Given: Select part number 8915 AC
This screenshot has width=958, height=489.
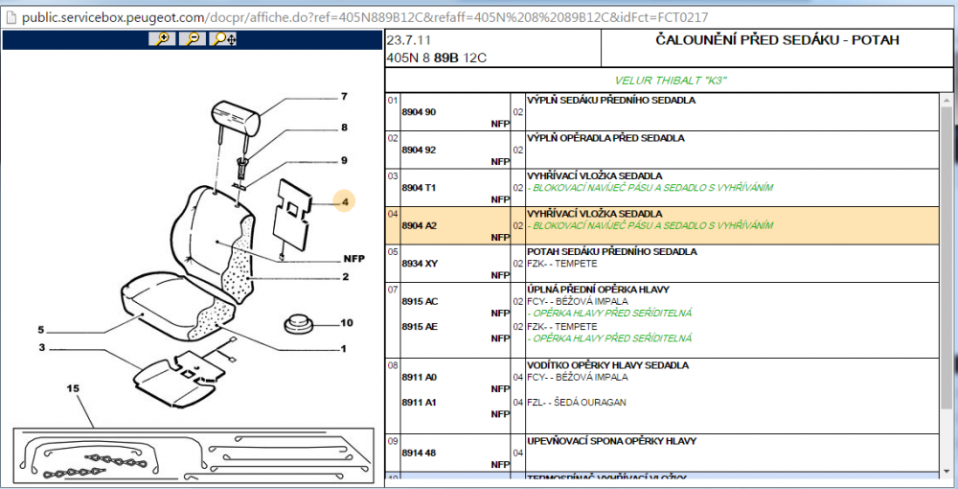Looking at the screenshot, I should 420,301.
